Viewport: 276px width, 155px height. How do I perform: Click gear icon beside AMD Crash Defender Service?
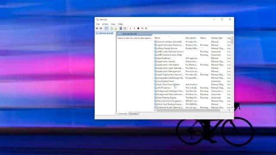pos(155,52)
